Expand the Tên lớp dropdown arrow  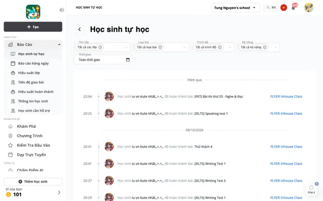click(126, 48)
